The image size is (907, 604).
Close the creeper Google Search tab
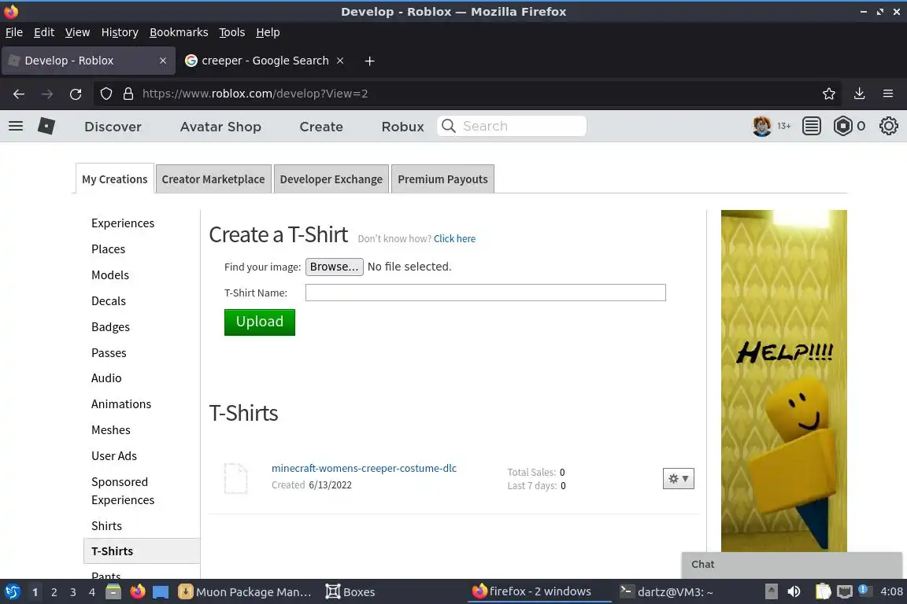(x=340, y=61)
